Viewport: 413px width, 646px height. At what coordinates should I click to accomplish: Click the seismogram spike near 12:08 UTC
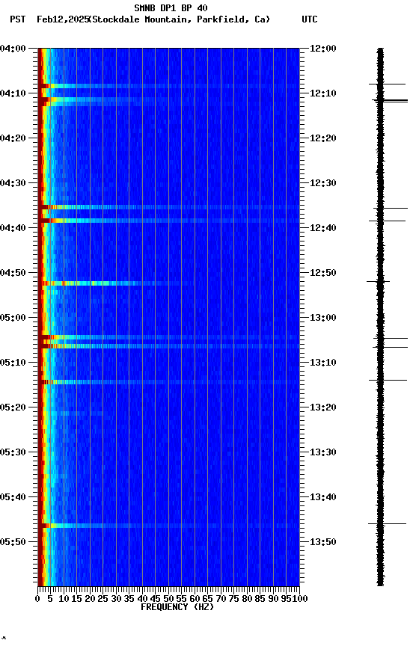coord(387,84)
